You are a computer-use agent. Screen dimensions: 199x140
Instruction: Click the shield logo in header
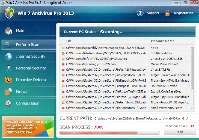pyautogui.click(x=9, y=13)
